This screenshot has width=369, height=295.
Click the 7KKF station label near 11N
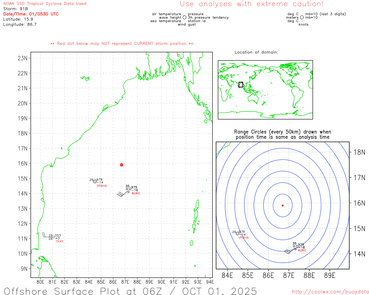click(59, 241)
